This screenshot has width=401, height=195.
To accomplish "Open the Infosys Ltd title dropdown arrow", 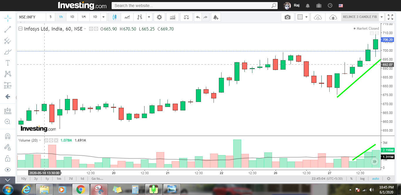I will (85, 29).
